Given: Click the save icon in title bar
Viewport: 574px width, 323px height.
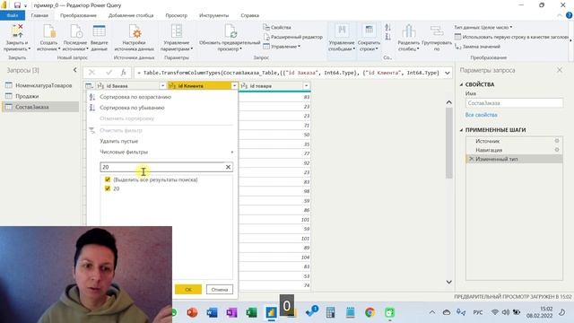Looking at the screenshot, I should coord(17,5).
